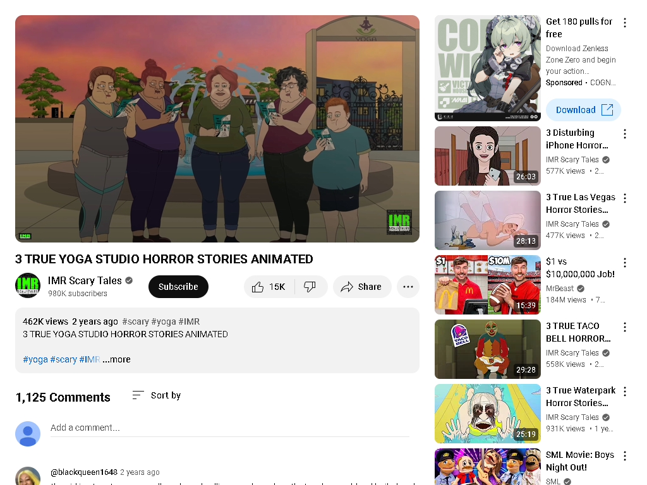
Task: Open options for 3 TRUE TACO BELL HORROR
Action: pyautogui.click(x=625, y=327)
